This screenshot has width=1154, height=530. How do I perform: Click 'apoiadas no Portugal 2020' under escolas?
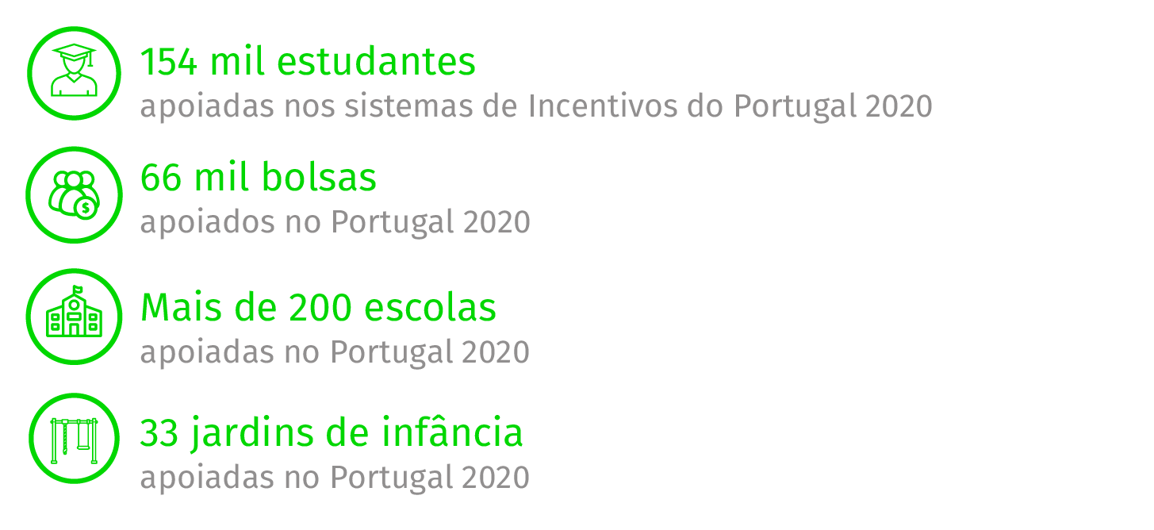click(x=335, y=352)
